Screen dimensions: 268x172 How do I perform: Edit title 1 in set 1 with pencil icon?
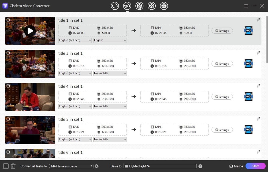[x=258, y=20]
